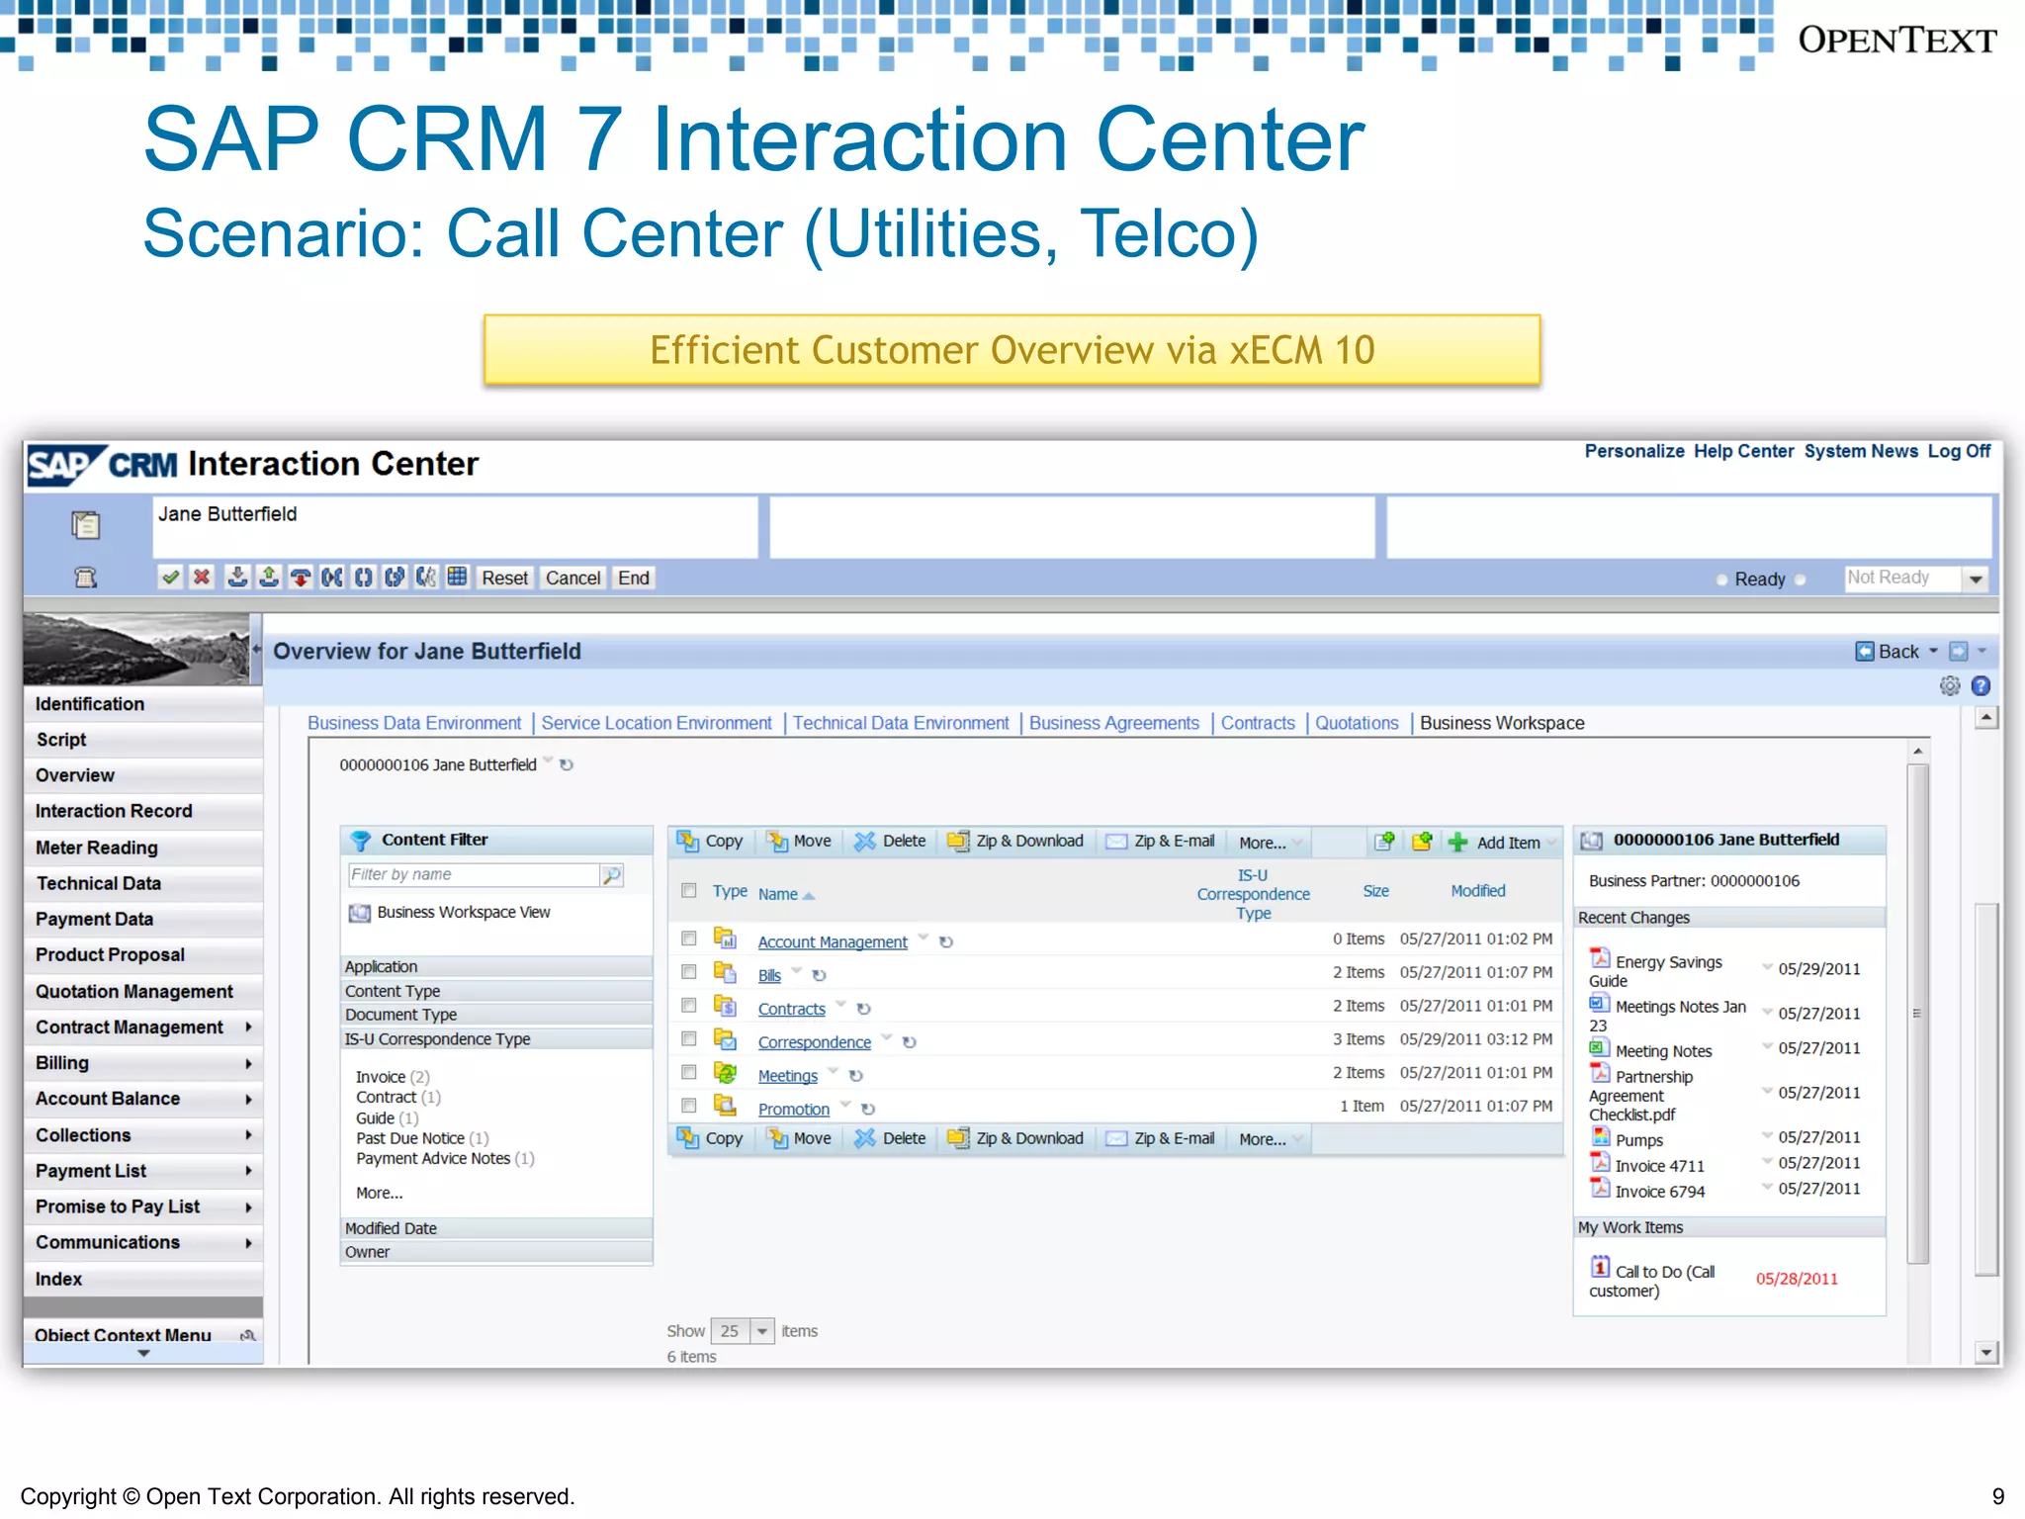Click the Call to Do work item icon

coord(1600,1266)
